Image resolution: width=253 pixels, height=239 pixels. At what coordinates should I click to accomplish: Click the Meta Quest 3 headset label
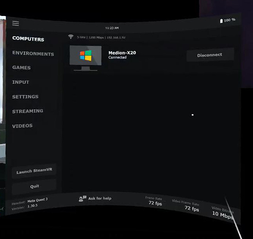[x=37, y=200]
